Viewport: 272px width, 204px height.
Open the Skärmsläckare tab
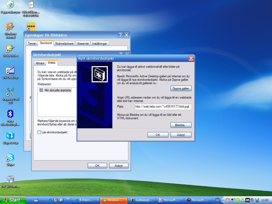coord(64,44)
